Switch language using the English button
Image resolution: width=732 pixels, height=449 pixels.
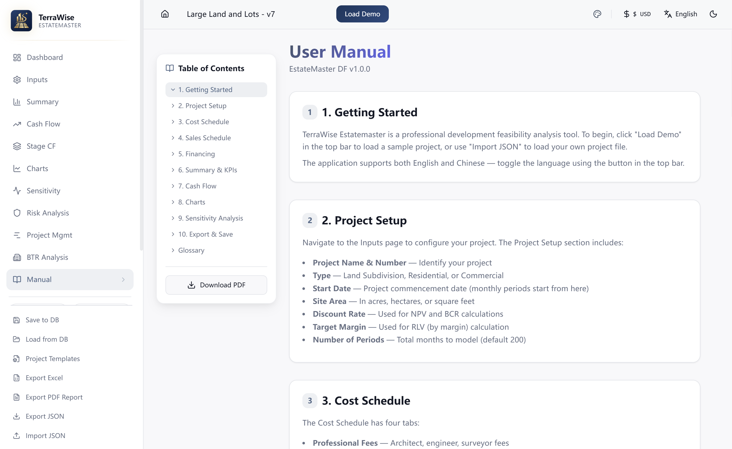click(680, 14)
